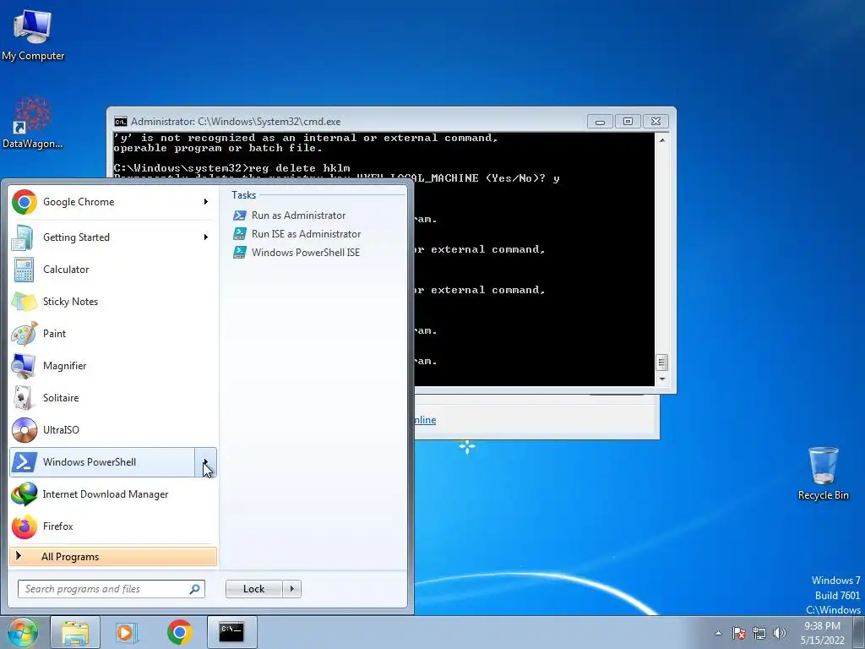Open the network tray icon
Viewport: 865px width, 649px height.
[759, 633]
